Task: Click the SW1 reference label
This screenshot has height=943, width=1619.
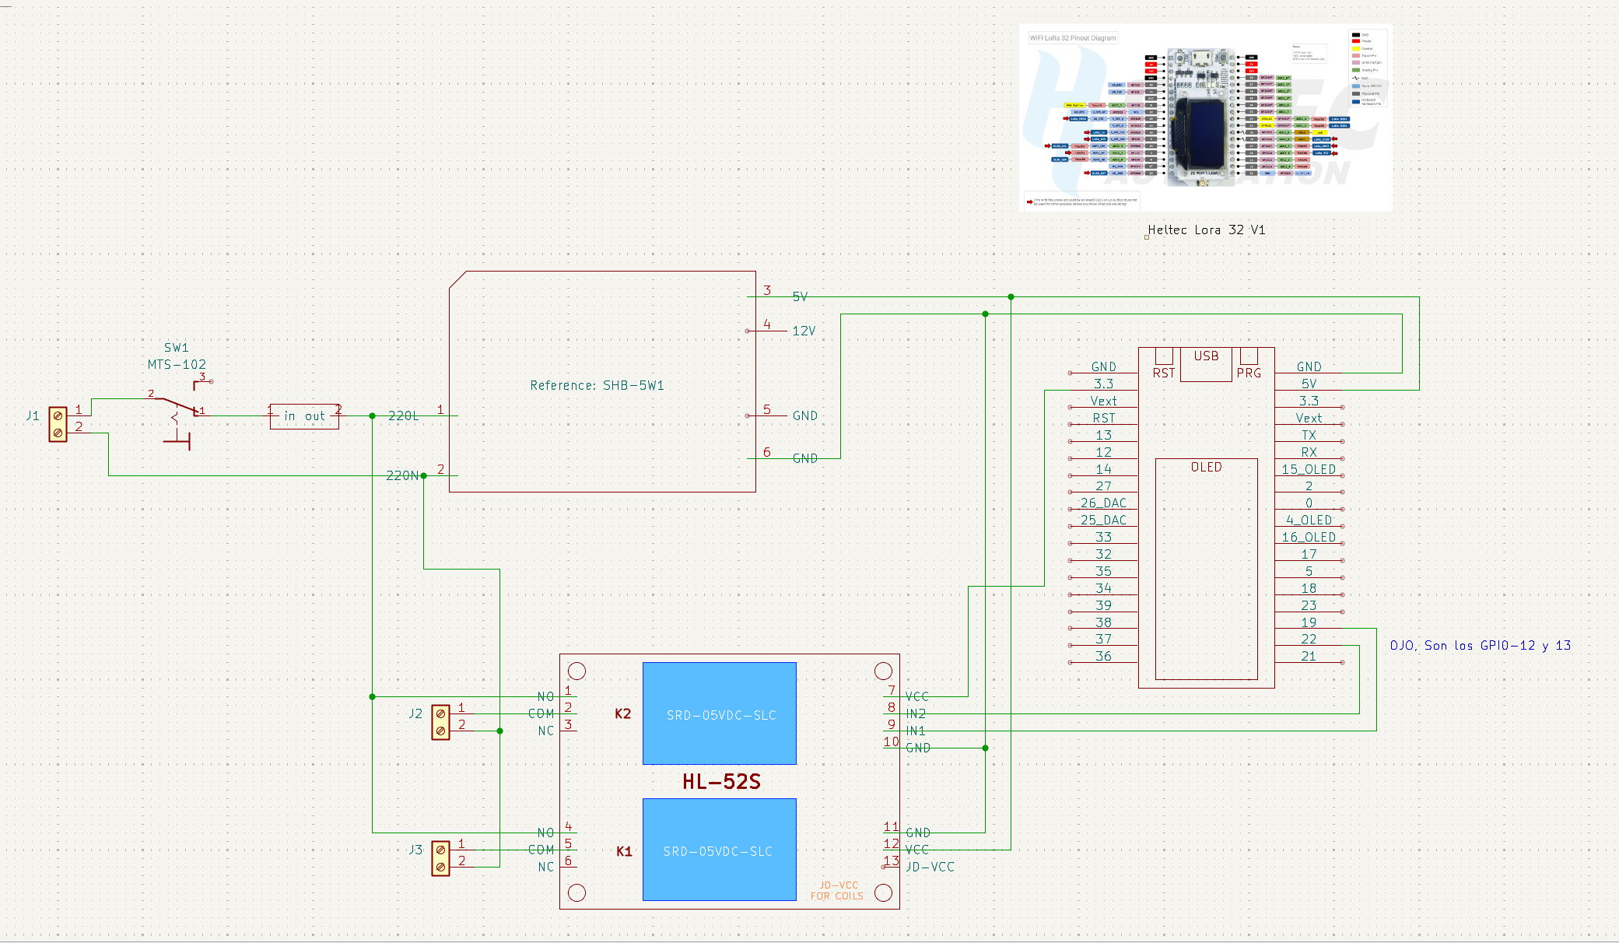Action: 176,348
